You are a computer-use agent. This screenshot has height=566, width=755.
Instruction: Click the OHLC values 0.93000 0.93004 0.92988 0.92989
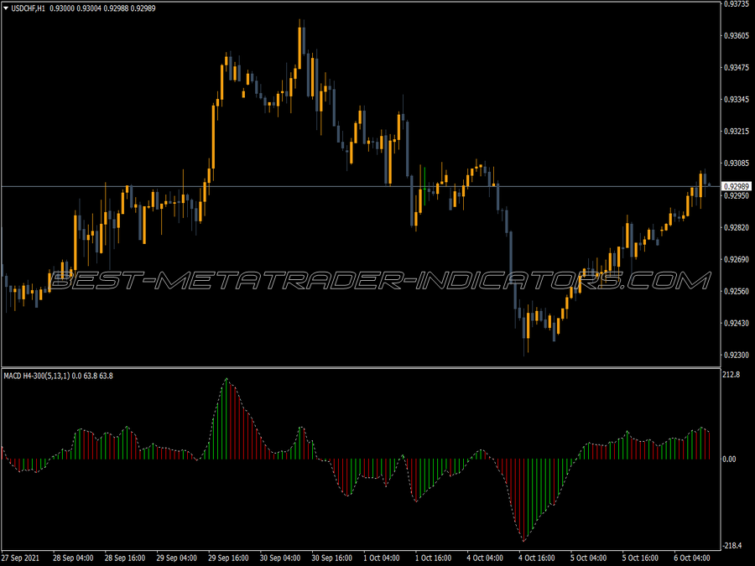click(102, 8)
